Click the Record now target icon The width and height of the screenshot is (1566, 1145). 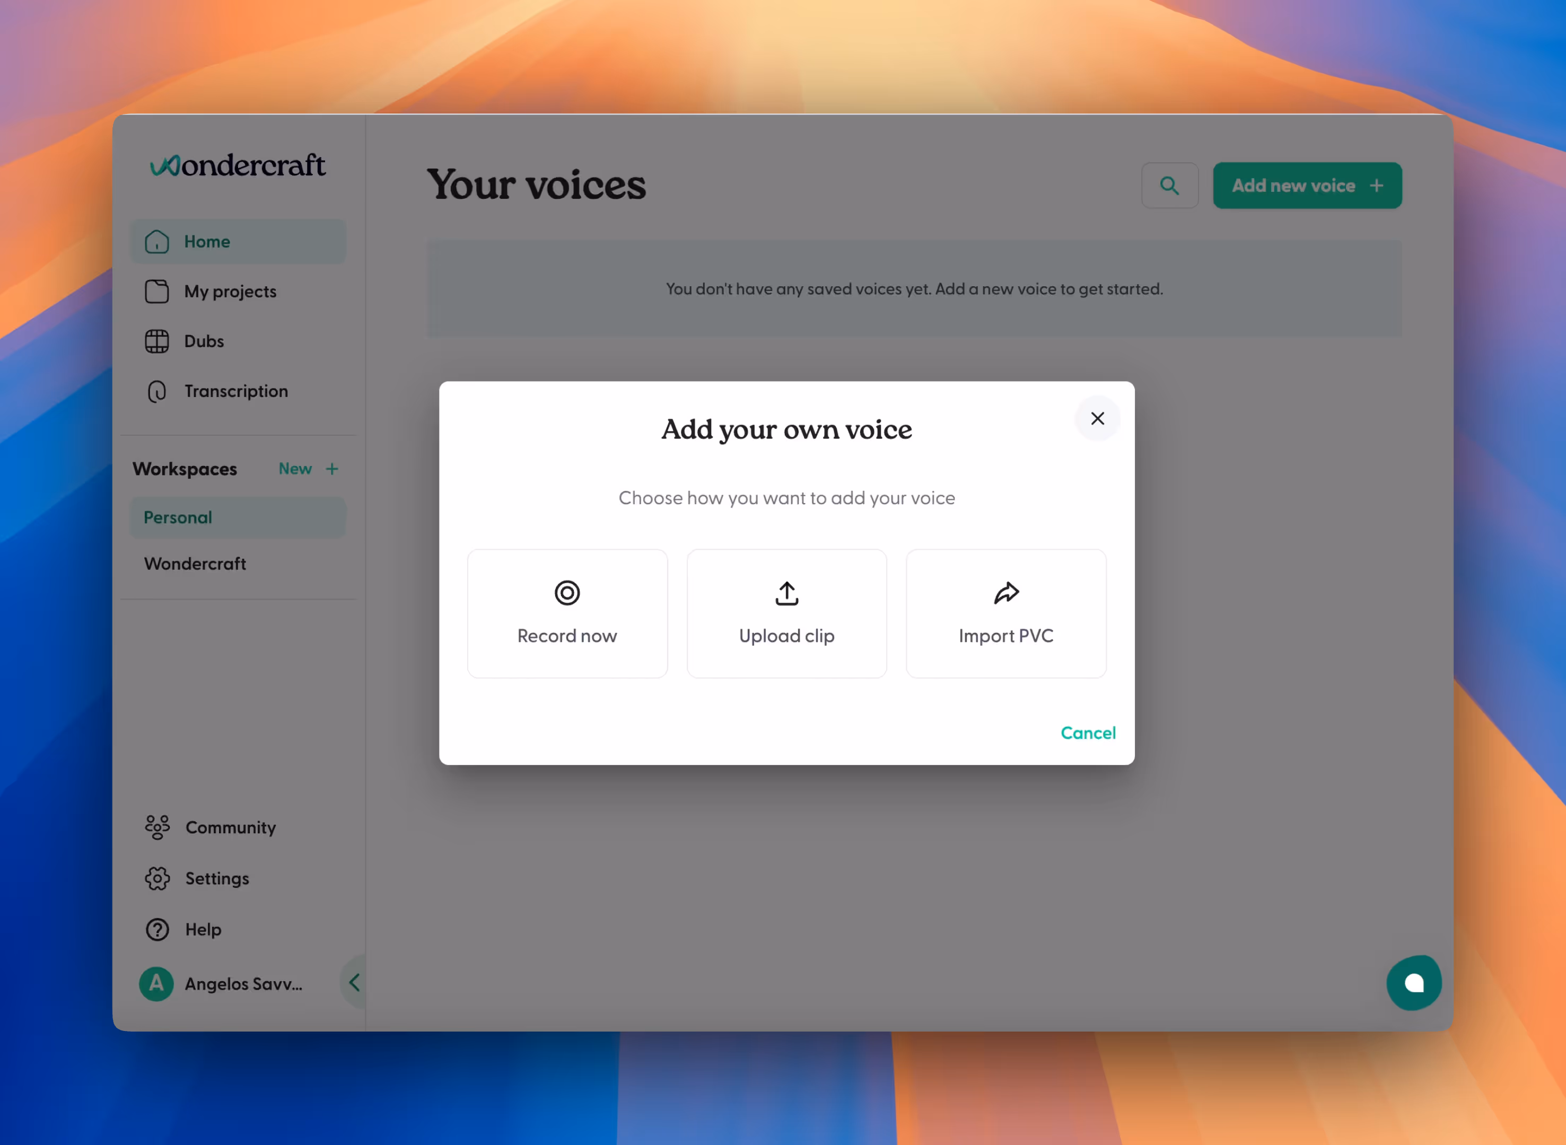click(566, 593)
